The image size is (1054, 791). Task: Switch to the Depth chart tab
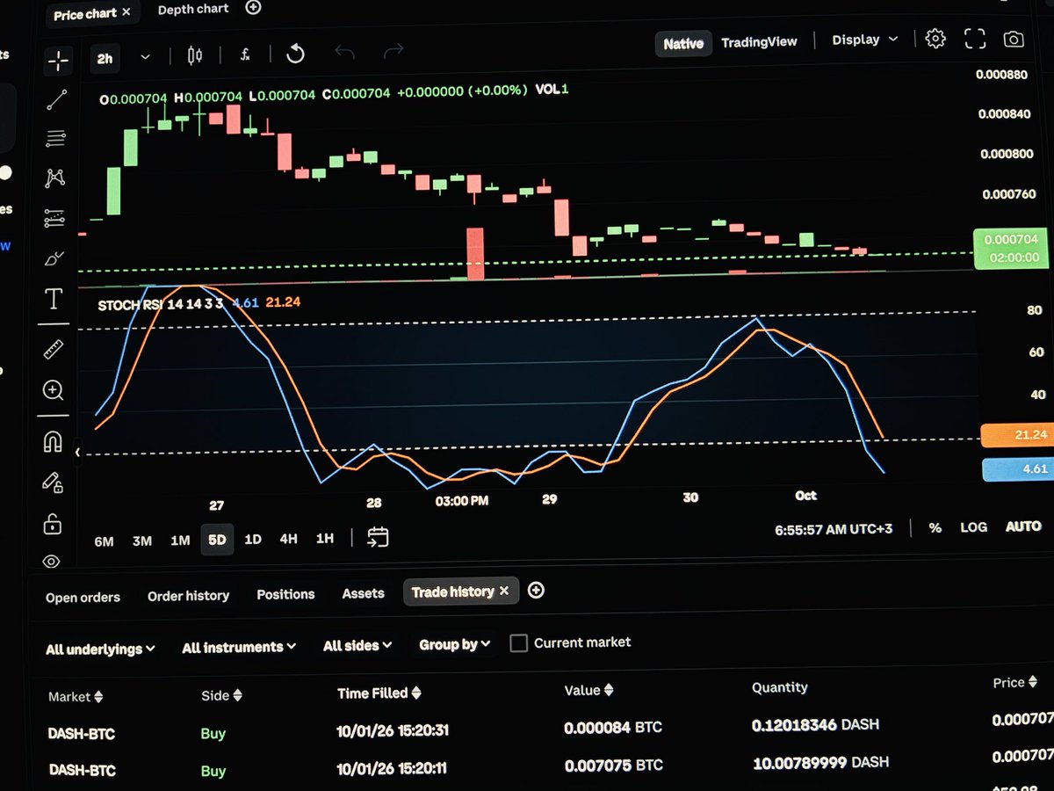click(x=193, y=10)
